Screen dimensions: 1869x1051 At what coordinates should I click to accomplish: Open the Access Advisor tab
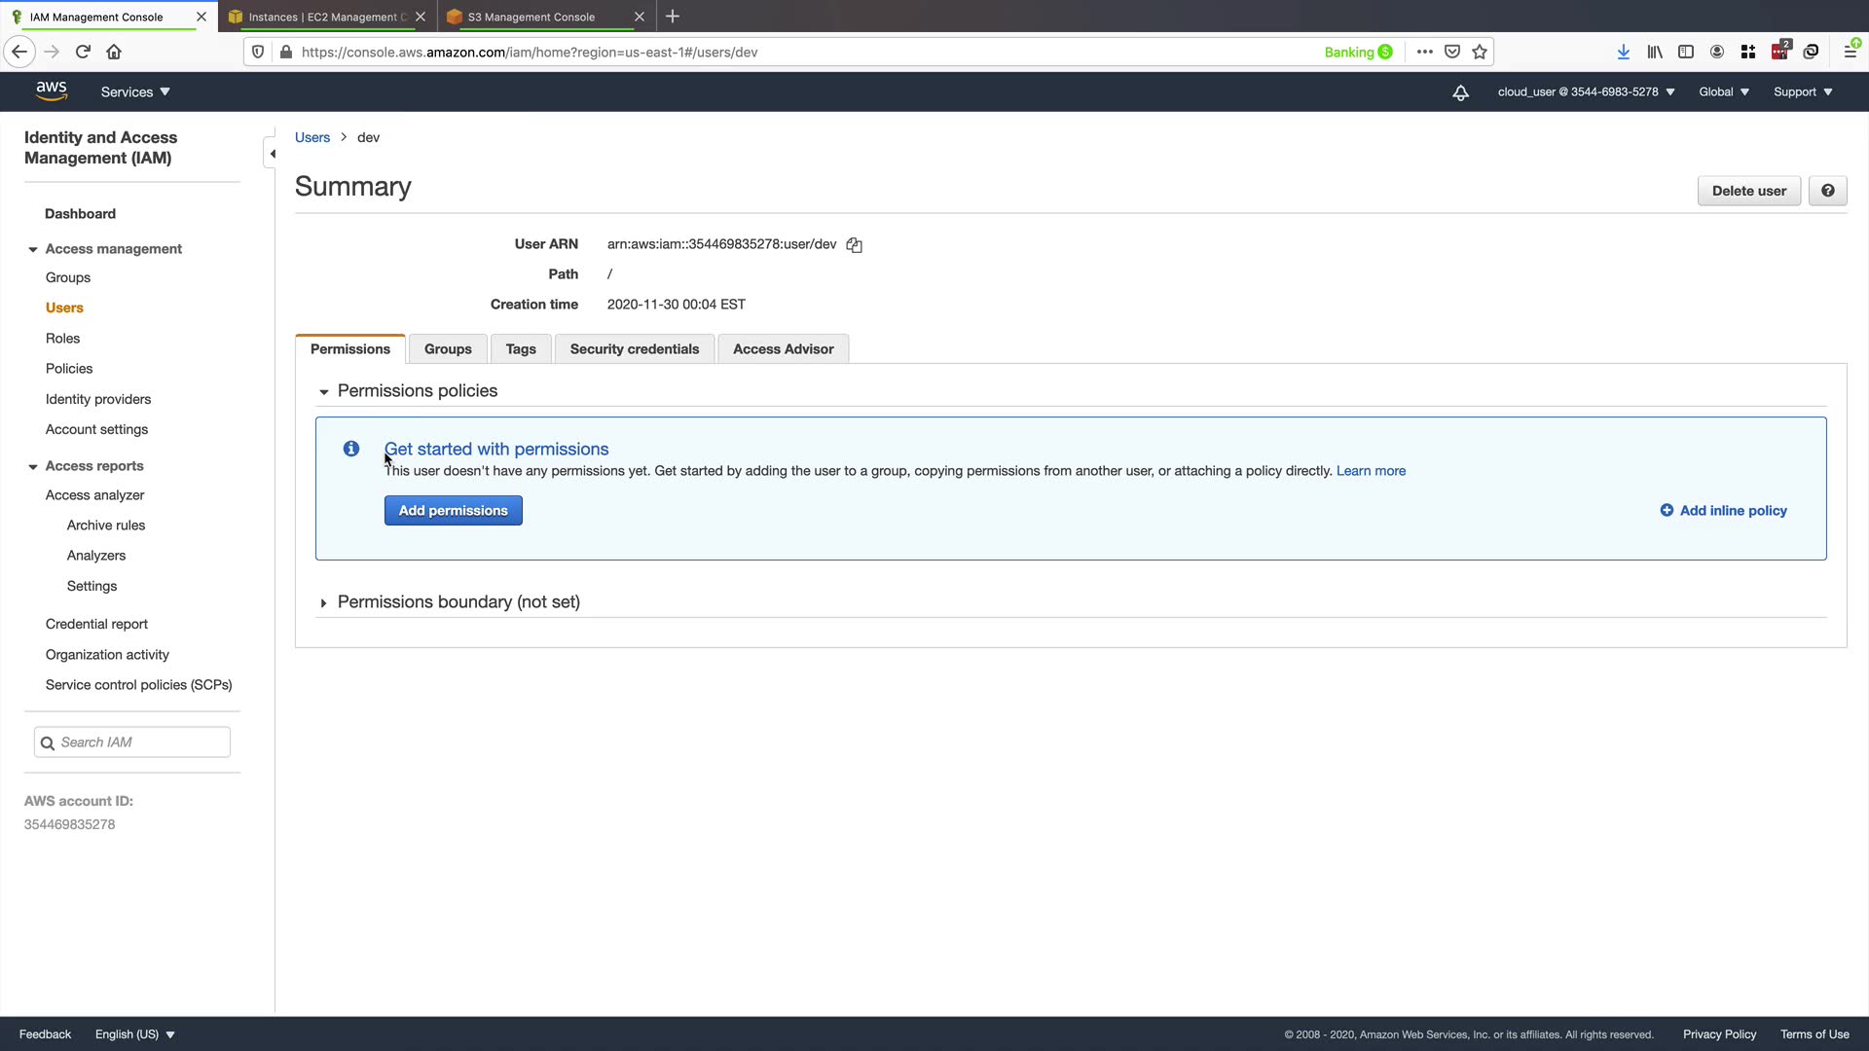pyautogui.click(x=783, y=349)
